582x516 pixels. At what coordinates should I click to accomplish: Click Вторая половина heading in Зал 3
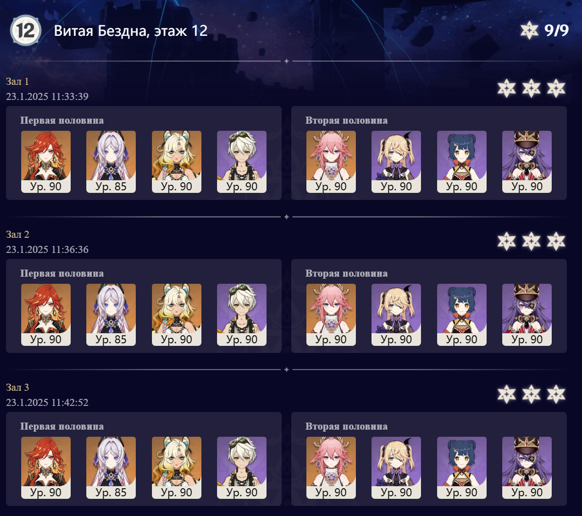tap(346, 427)
